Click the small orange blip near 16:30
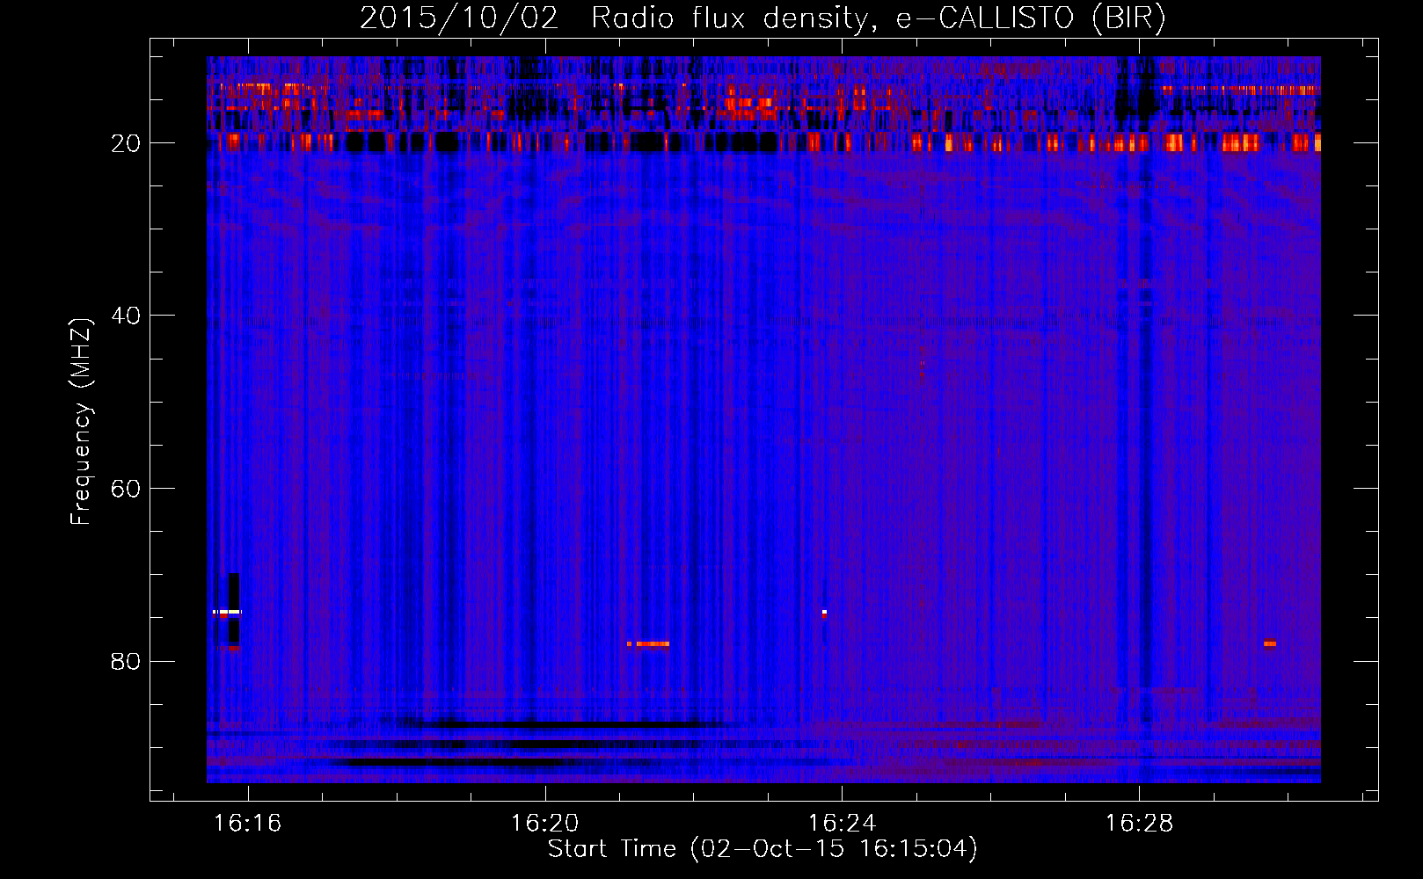 (x=1270, y=643)
